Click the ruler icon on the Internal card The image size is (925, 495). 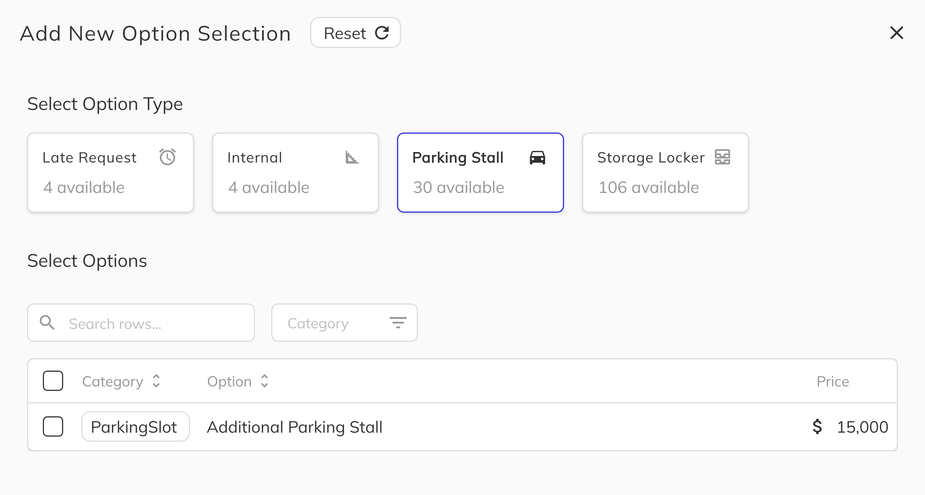353,158
